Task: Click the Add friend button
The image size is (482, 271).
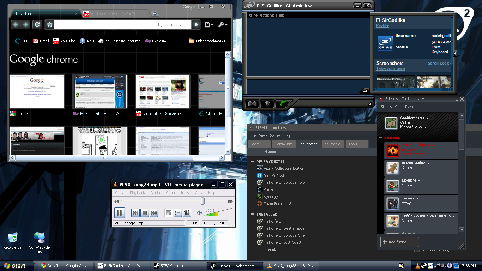Action: 400,242
